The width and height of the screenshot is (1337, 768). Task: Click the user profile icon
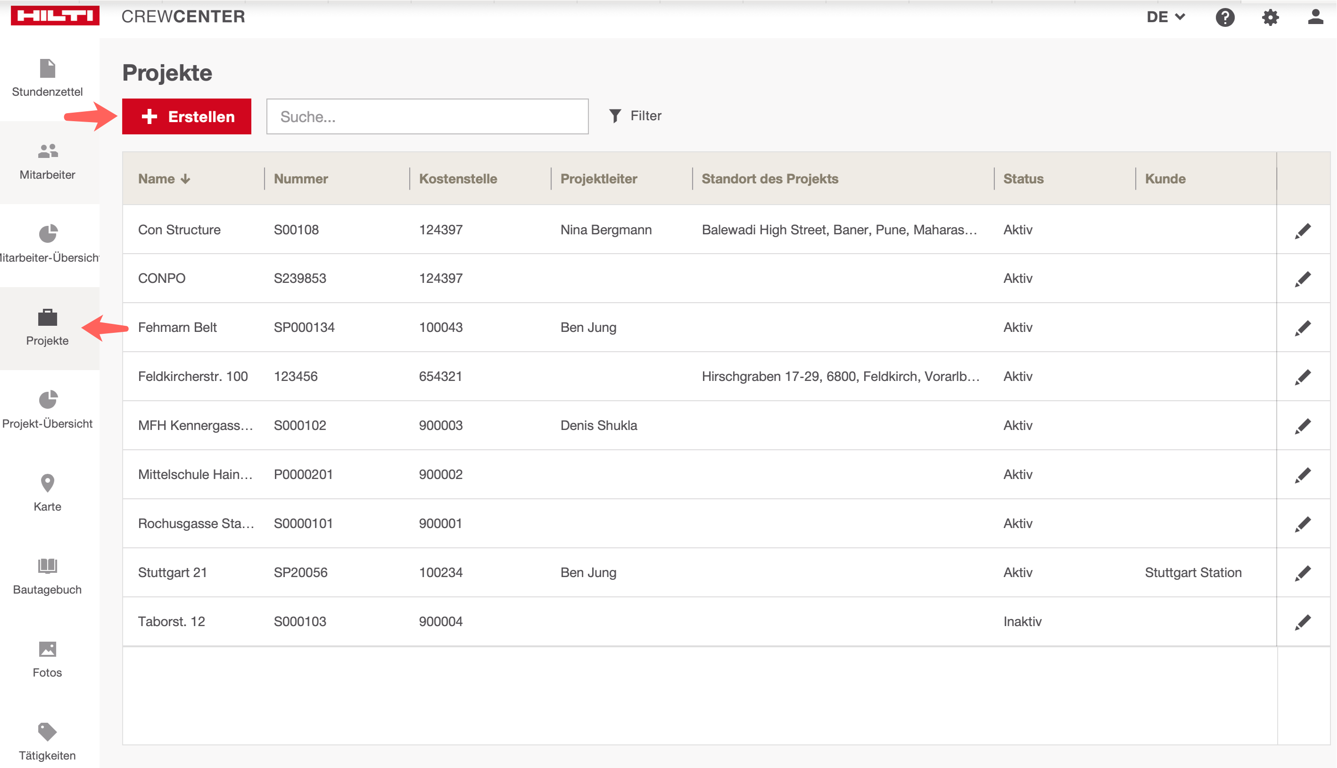[1315, 17]
